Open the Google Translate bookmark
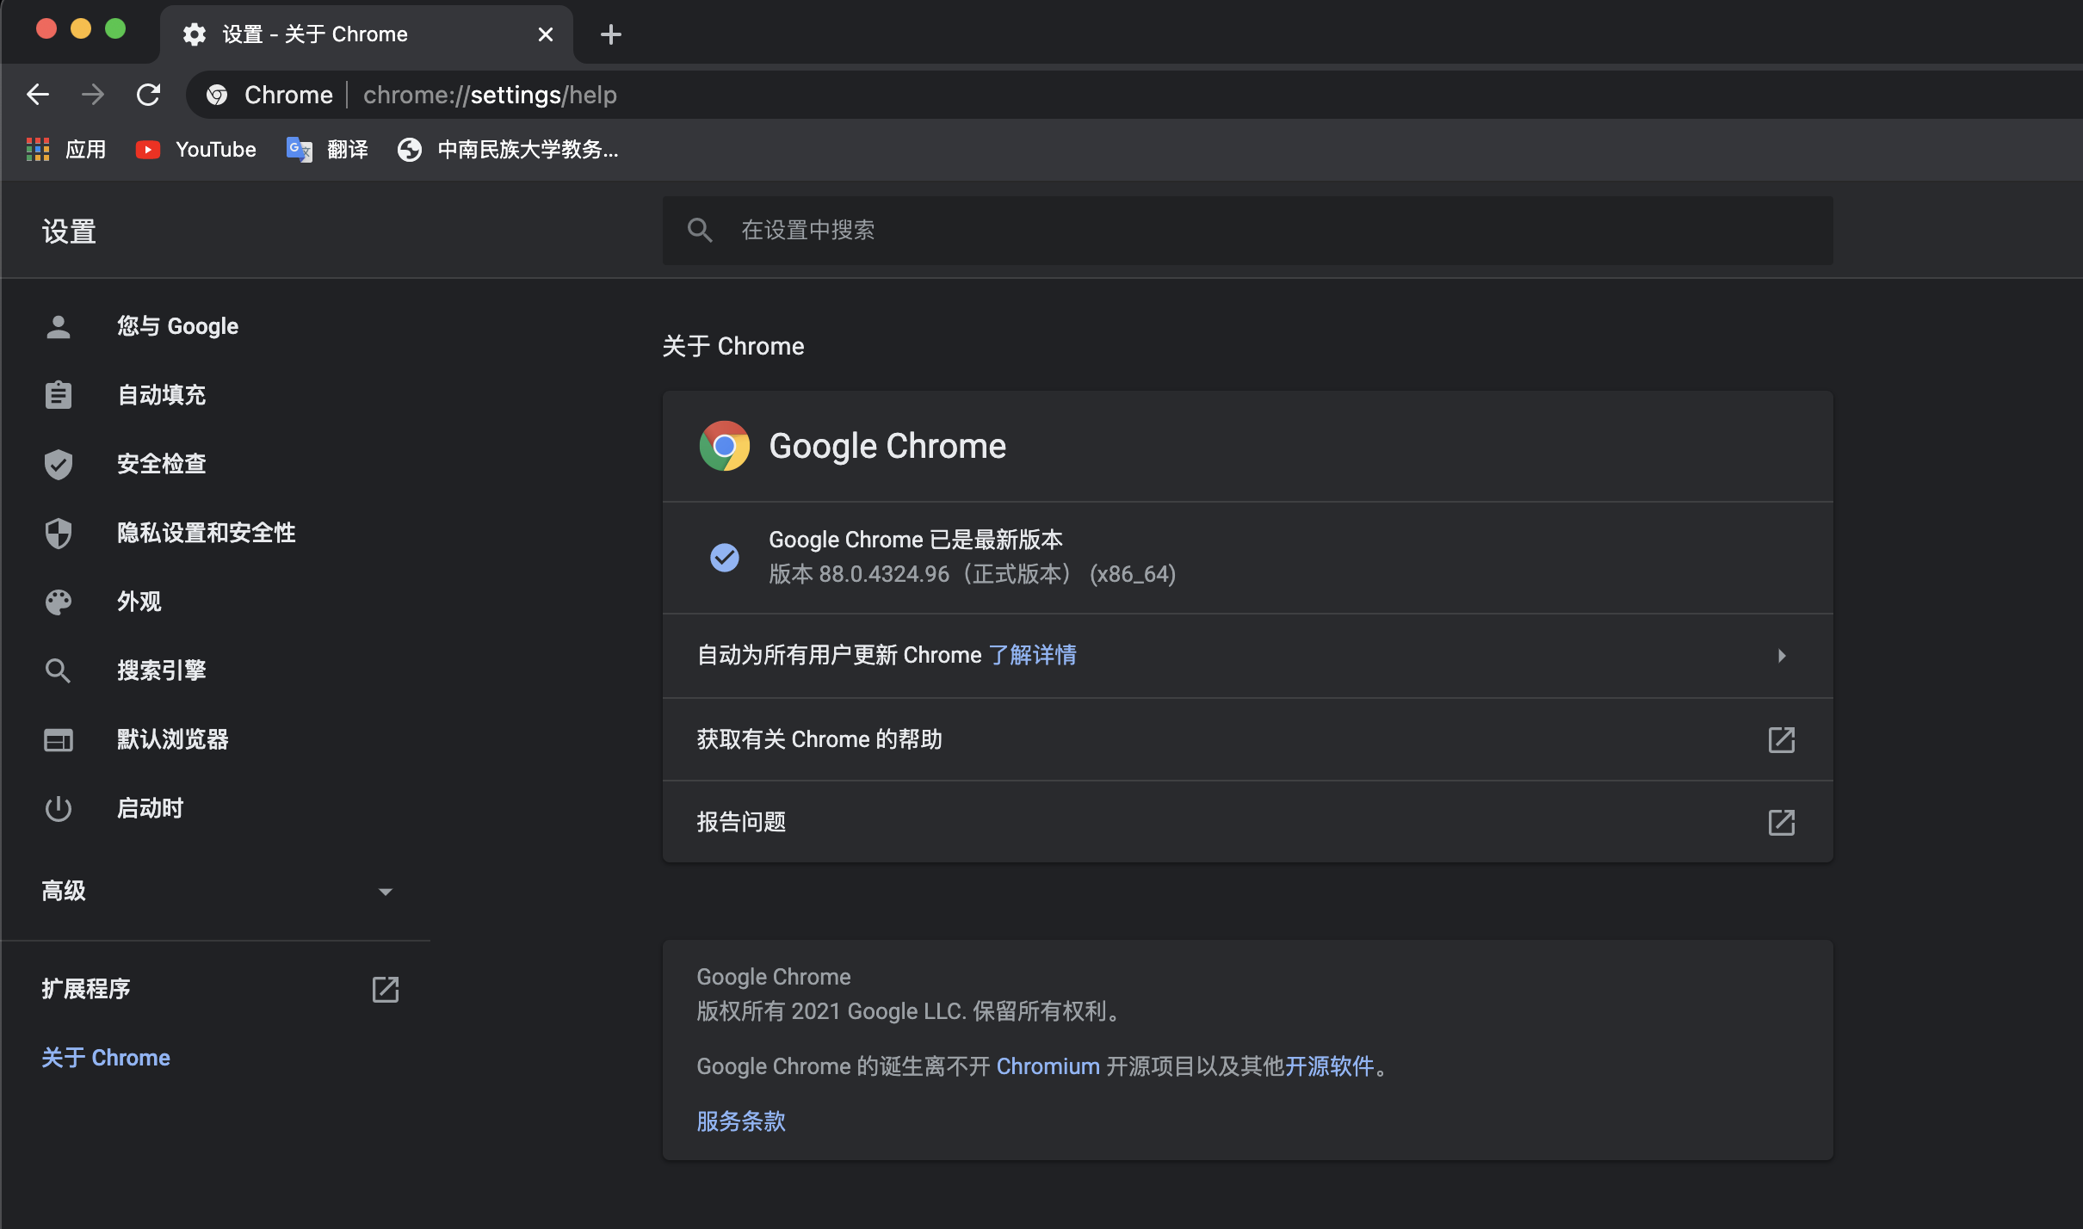 tap(327, 150)
